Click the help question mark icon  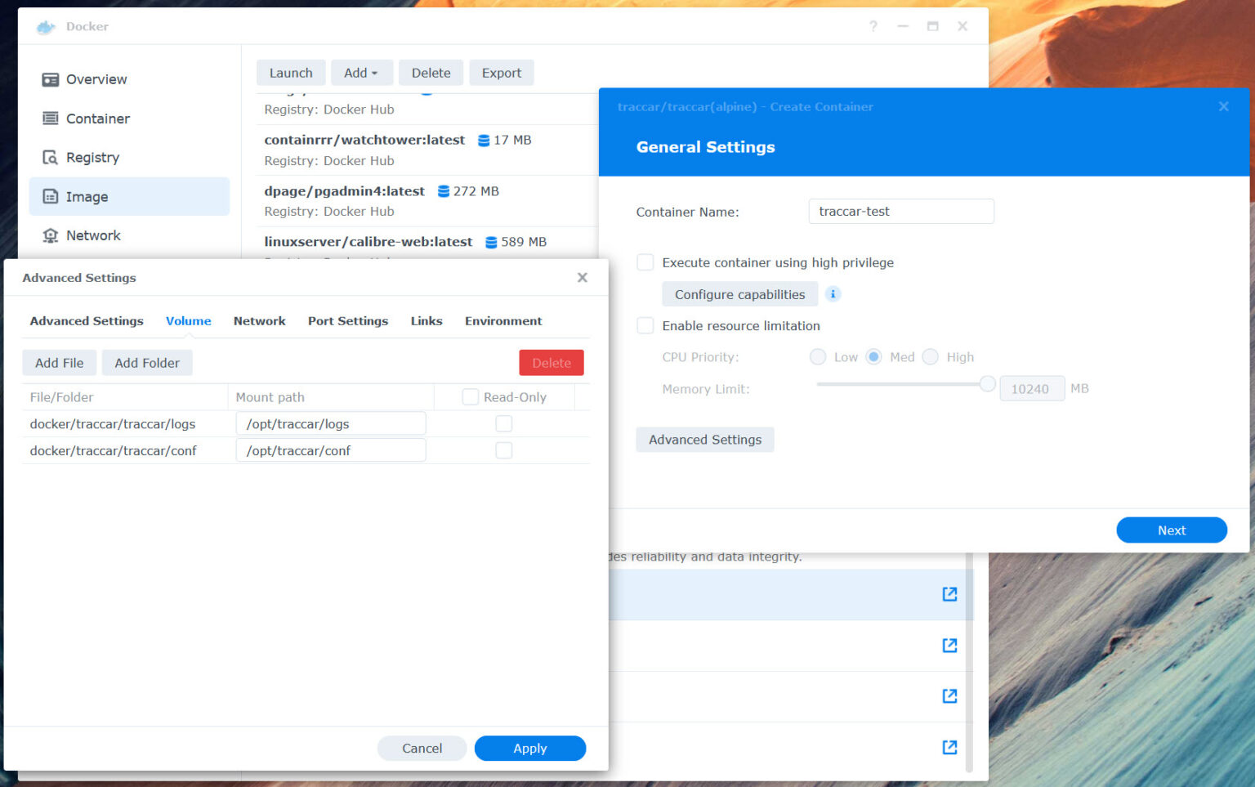[873, 25]
